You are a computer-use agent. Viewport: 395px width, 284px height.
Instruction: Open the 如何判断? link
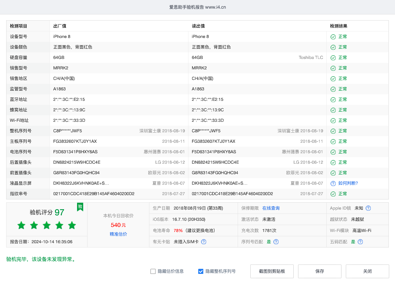pyautogui.click(x=348, y=184)
